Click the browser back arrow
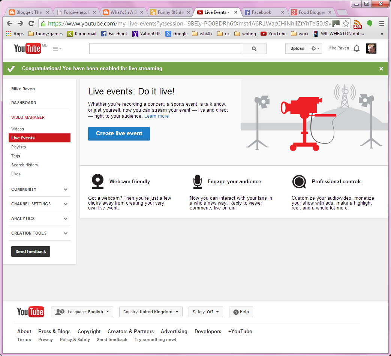 pyautogui.click(x=9, y=24)
